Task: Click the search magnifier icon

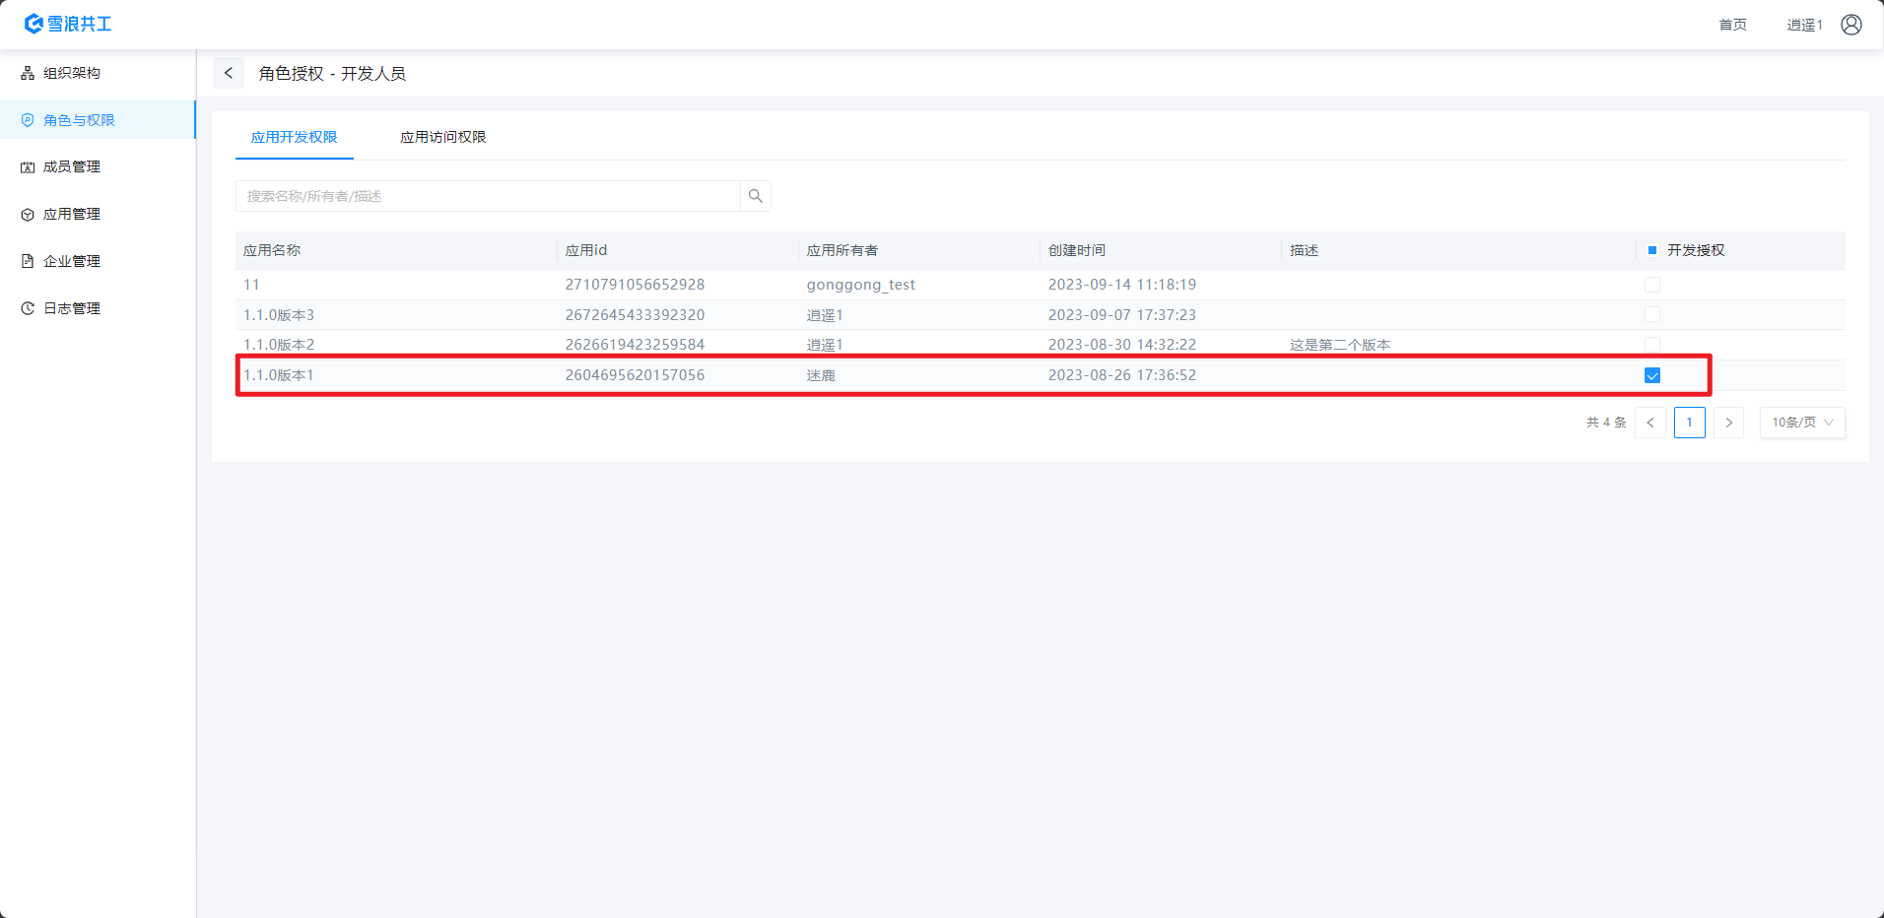Action: coord(756,196)
